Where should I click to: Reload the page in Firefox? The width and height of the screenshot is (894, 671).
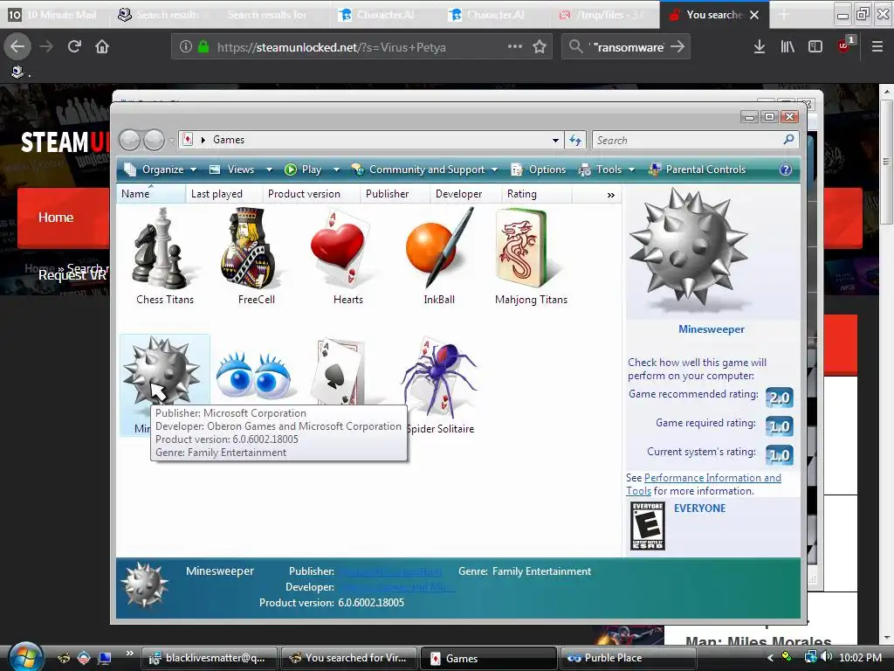[x=74, y=46]
